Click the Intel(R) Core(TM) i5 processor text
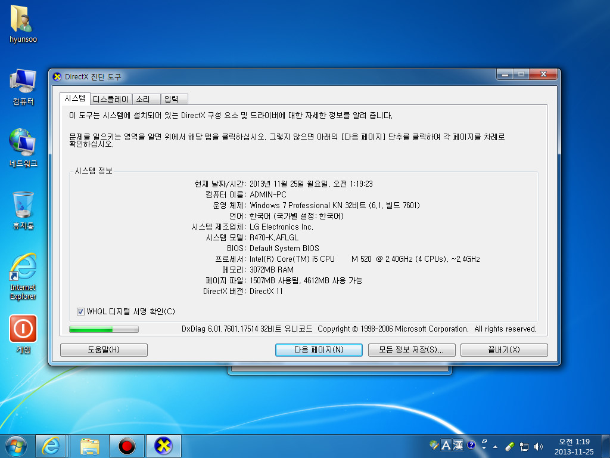The width and height of the screenshot is (610, 458). pos(365,259)
